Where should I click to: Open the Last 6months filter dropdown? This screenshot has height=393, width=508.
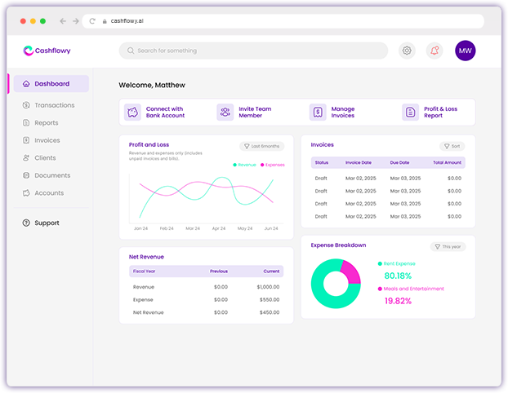click(x=261, y=146)
